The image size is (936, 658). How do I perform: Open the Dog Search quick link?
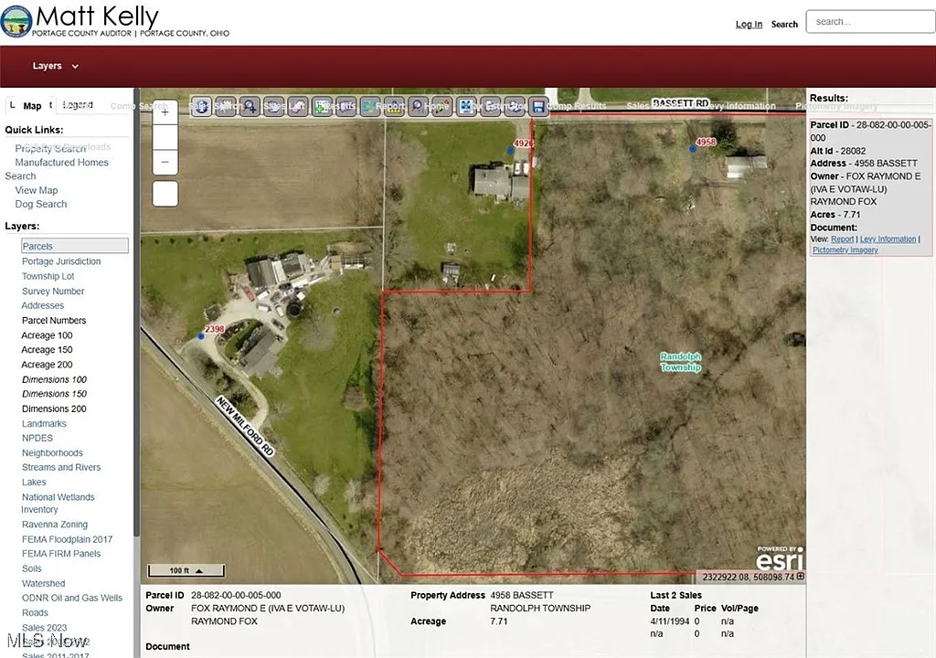click(40, 204)
